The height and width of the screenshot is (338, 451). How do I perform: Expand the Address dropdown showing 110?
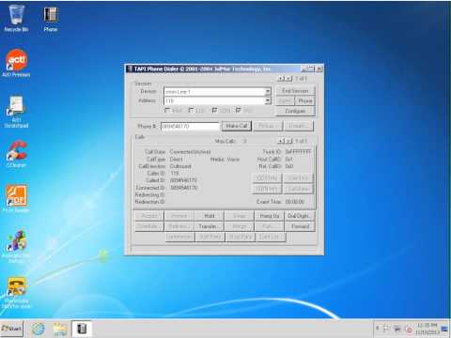tap(268, 100)
